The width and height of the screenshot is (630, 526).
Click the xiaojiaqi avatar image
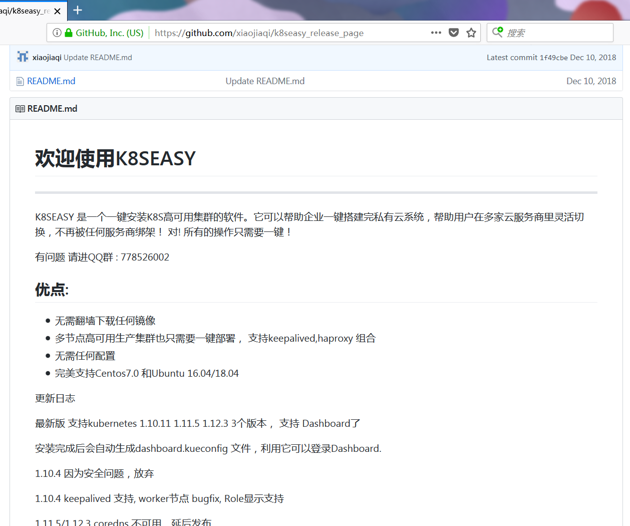[x=23, y=57]
